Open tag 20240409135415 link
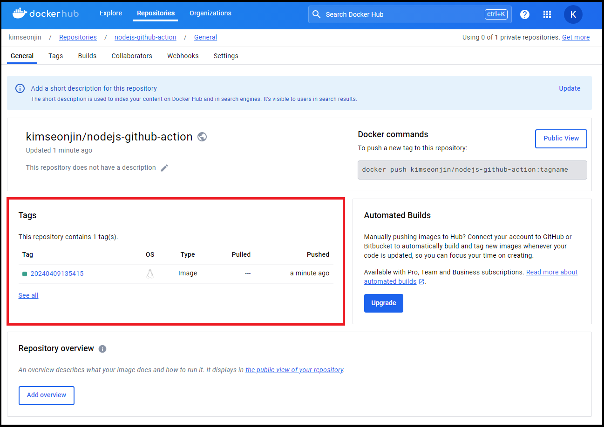Screen dimensions: 604x427 coord(57,274)
